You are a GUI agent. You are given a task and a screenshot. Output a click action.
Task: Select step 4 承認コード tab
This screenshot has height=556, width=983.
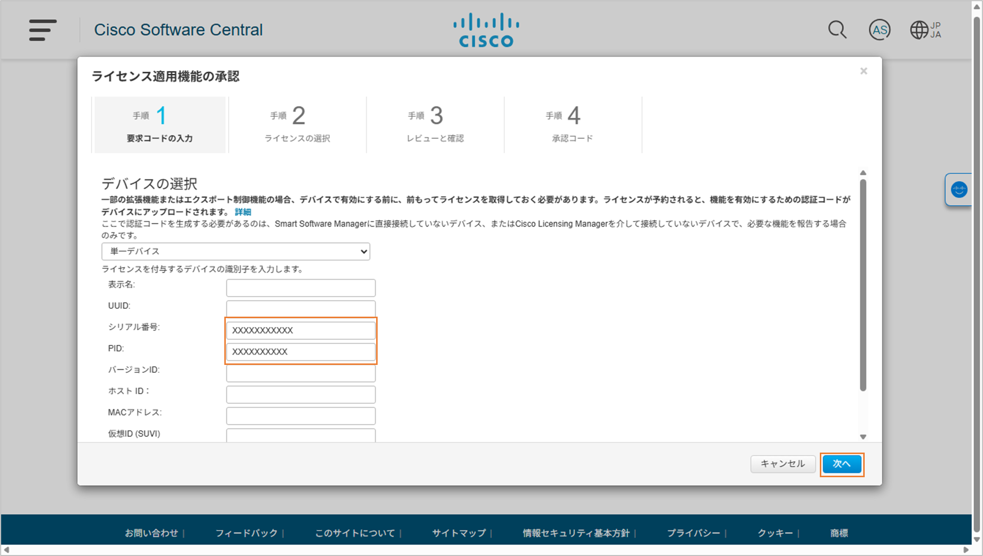[572, 125]
